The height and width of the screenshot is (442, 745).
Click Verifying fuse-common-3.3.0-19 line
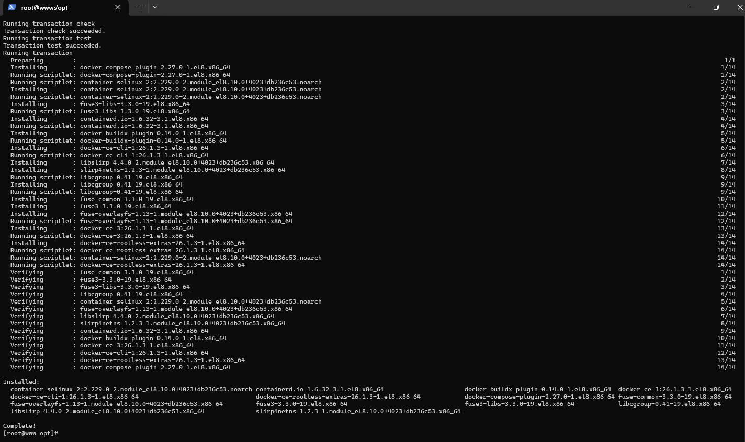pyautogui.click(x=372, y=272)
